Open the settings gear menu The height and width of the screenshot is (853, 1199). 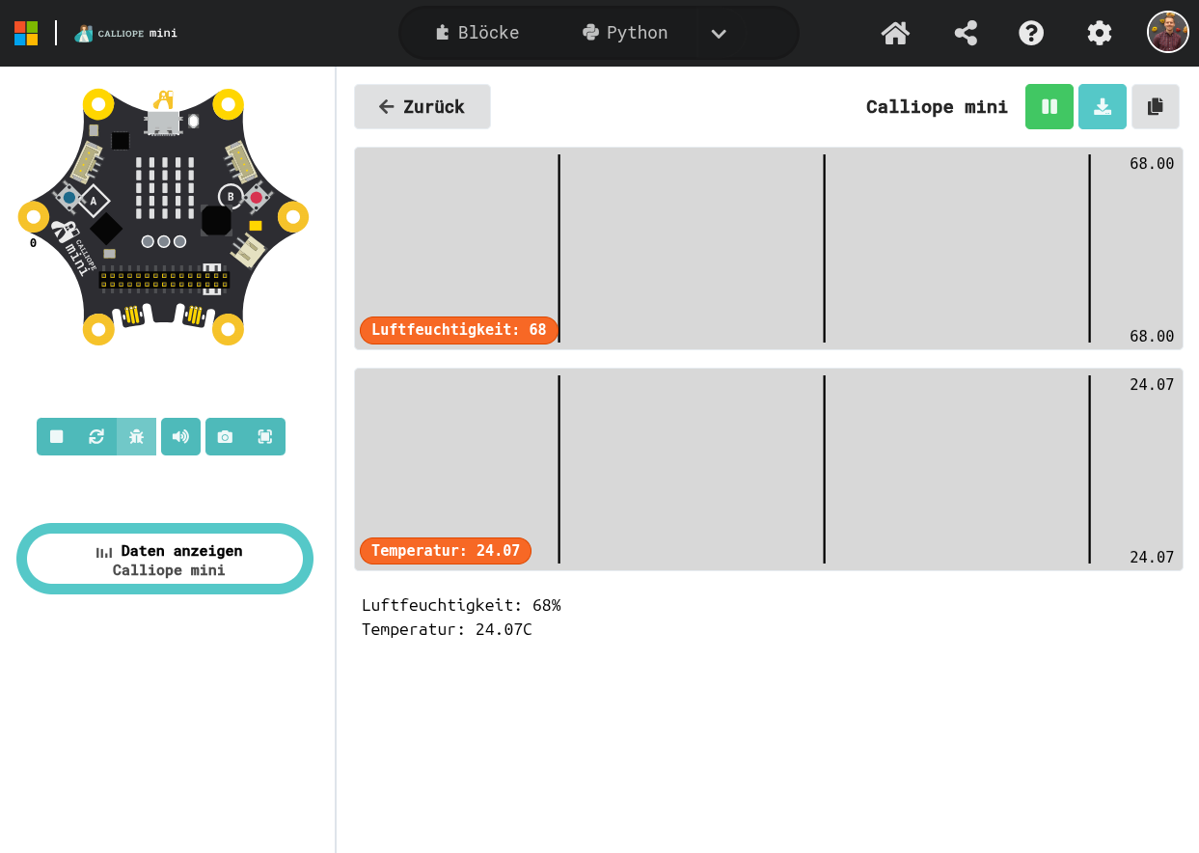click(1100, 33)
